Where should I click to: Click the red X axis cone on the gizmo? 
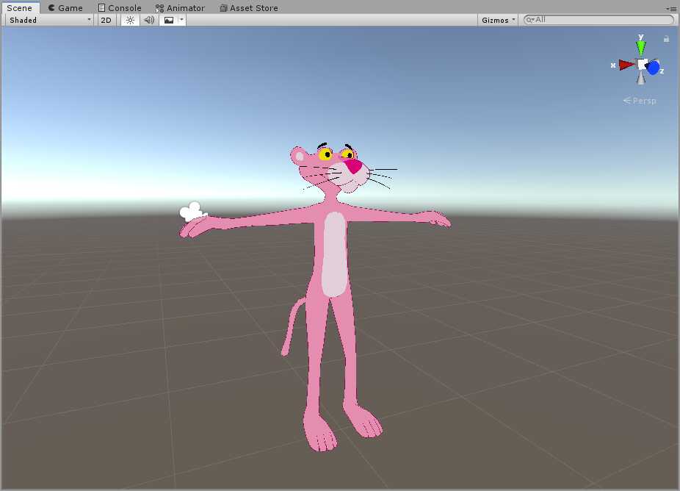(626, 65)
